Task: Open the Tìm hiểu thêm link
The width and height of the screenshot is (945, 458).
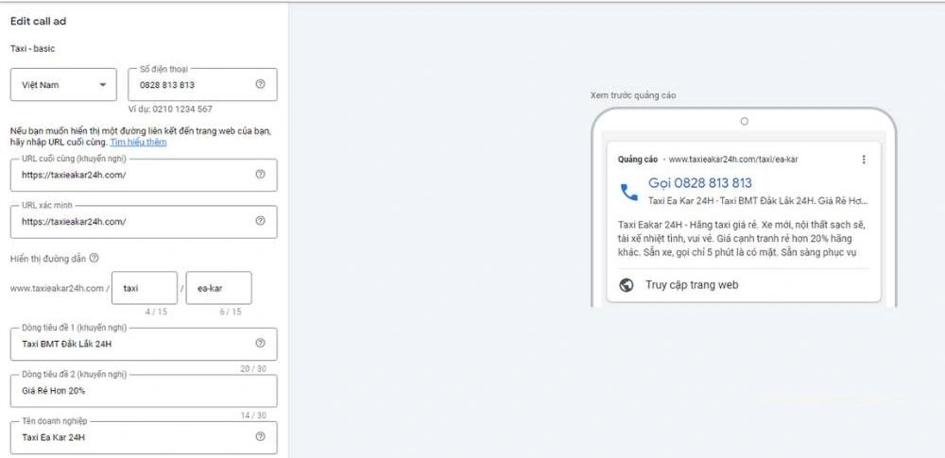Action: pos(138,143)
